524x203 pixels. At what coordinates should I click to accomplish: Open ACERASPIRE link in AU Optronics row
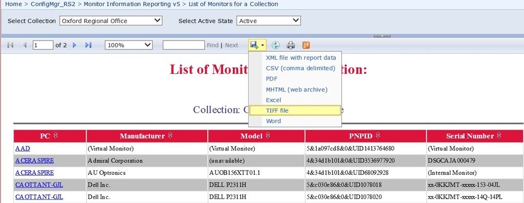[x=34, y=173]
